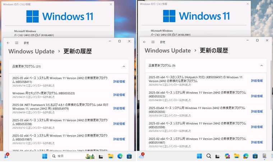Launch File Explorer from the left taskbar
Screen dimensions: 273x162
click(111, 156)
